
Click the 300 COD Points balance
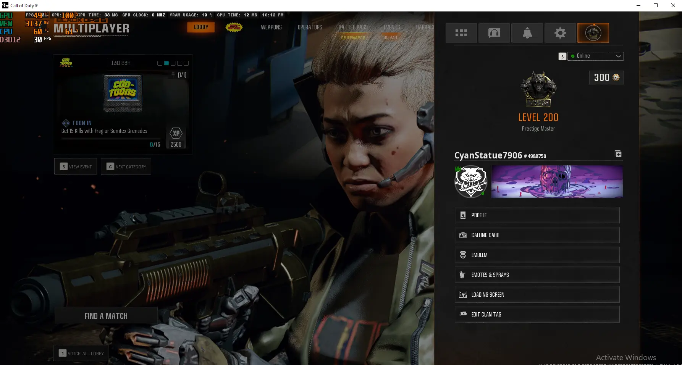coord(606,78)
